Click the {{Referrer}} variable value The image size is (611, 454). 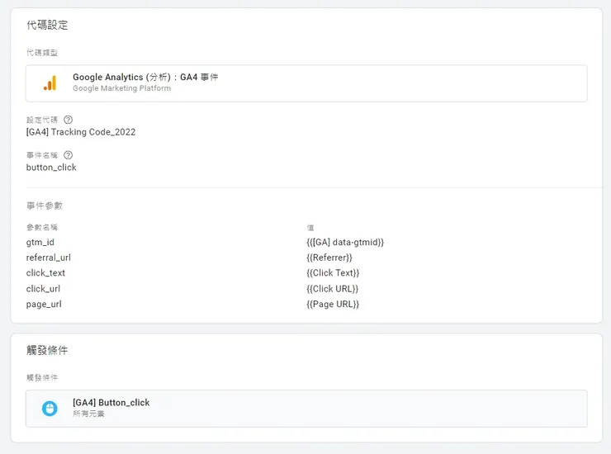click(329, 258)
